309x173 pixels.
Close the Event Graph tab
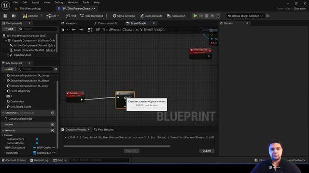click(154, 23)
